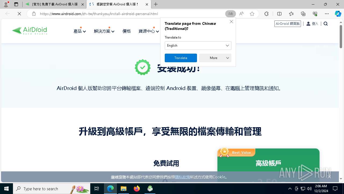Open the Copilot sidebar icon
Screen dimensions: 344x194
click(338, 14)
